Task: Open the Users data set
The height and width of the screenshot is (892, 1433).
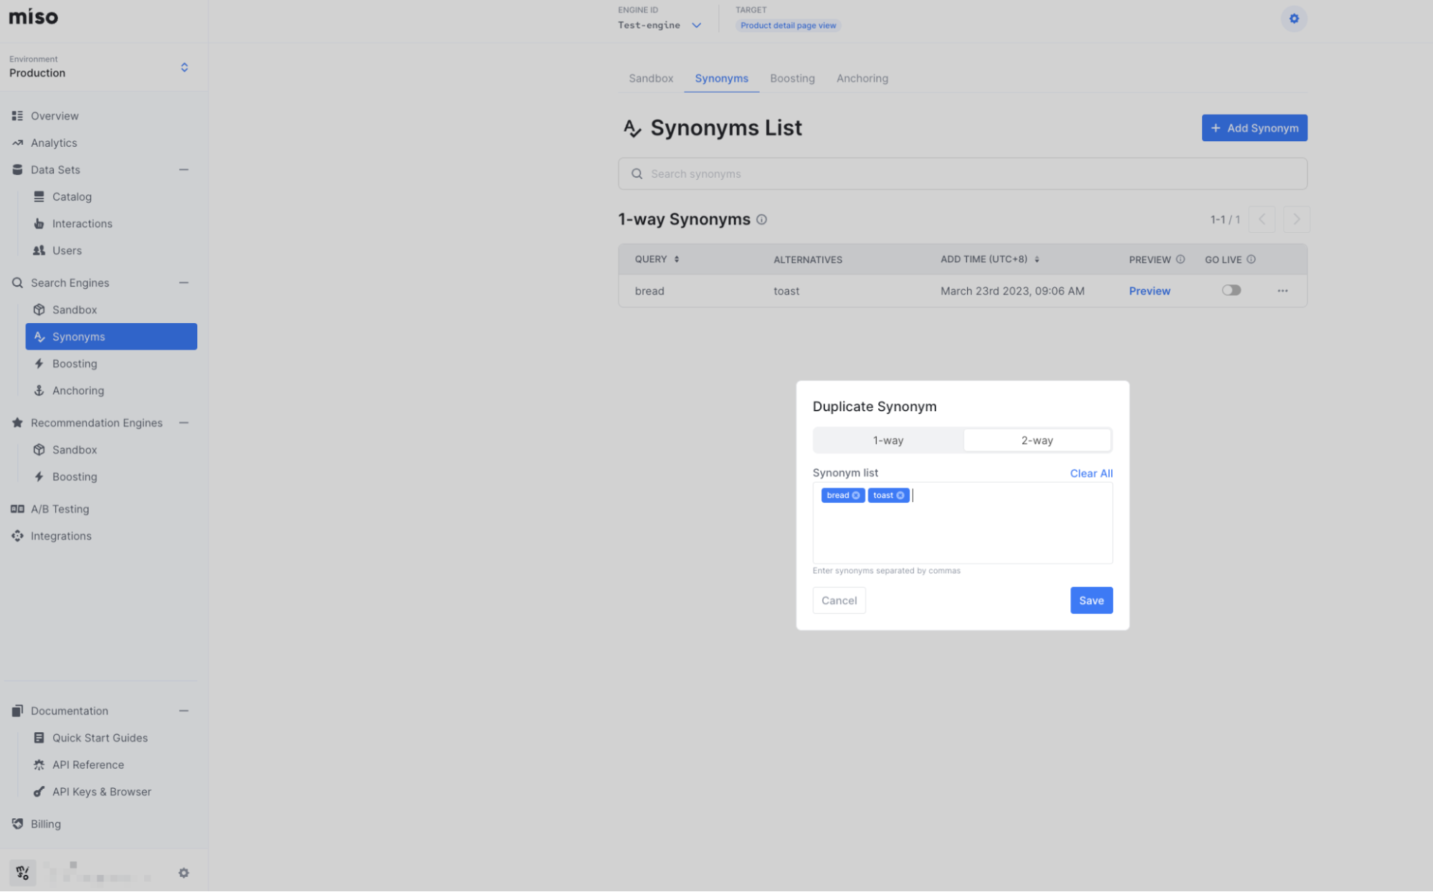Action: coord(67,250)
